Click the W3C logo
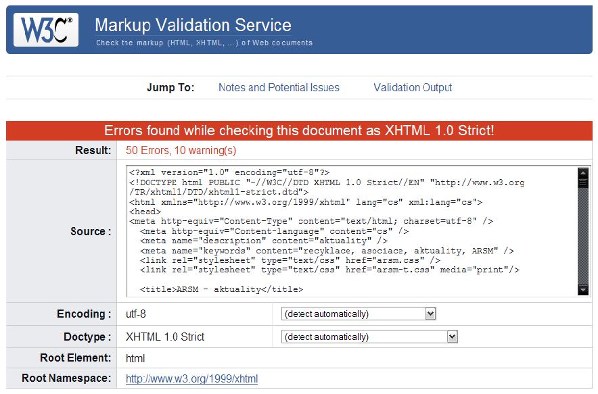The height and width of the screenshot is (394, 598). (x=46, y=30)
